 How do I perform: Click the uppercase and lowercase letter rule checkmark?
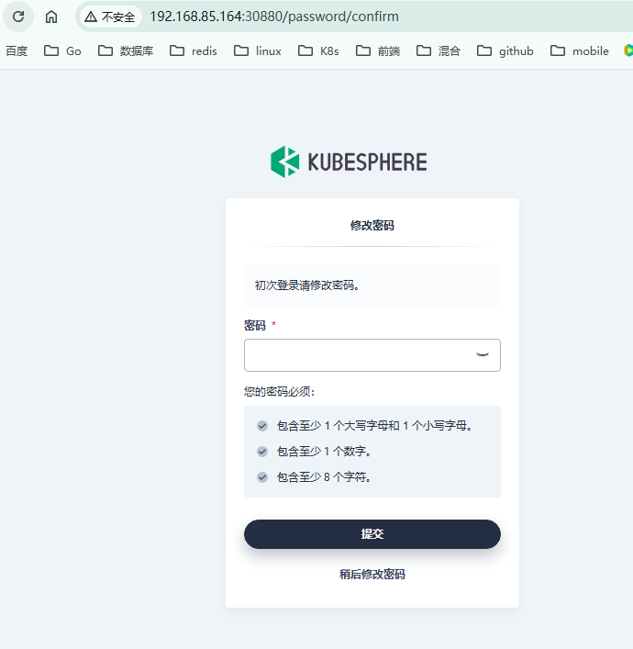262,426
